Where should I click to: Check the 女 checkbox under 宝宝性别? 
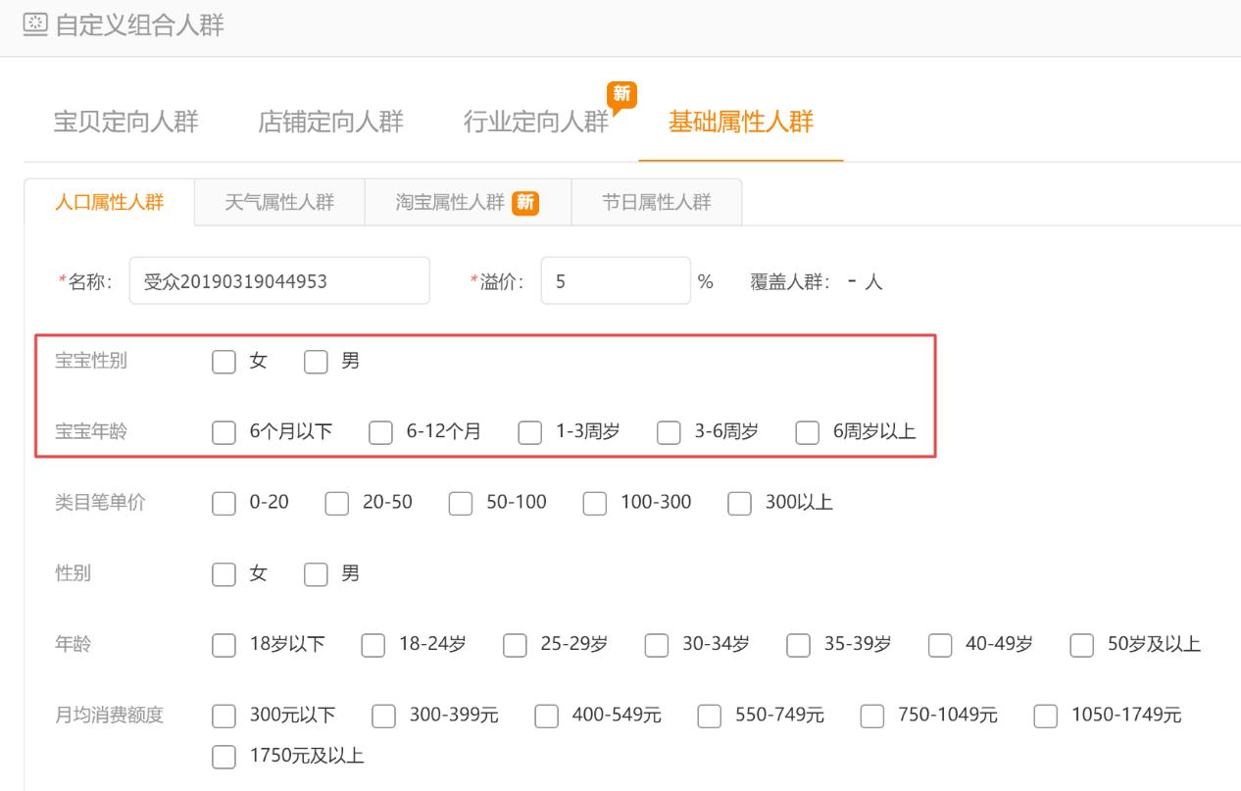(223, 362)
